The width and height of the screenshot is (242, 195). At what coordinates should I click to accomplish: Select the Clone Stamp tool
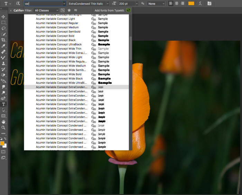tap(3, 64)
